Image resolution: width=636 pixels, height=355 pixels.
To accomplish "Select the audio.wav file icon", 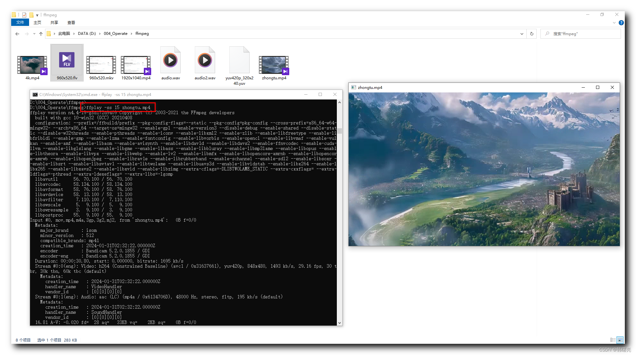I will [x=170, y=61].
